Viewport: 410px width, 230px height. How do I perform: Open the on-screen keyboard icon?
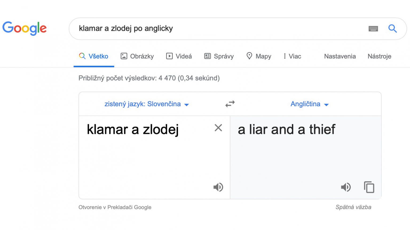coord(373,29)
